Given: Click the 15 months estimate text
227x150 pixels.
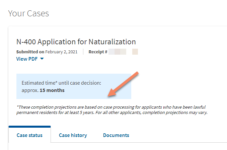Looking at the screenshot, I should click(x=52, y=90).
